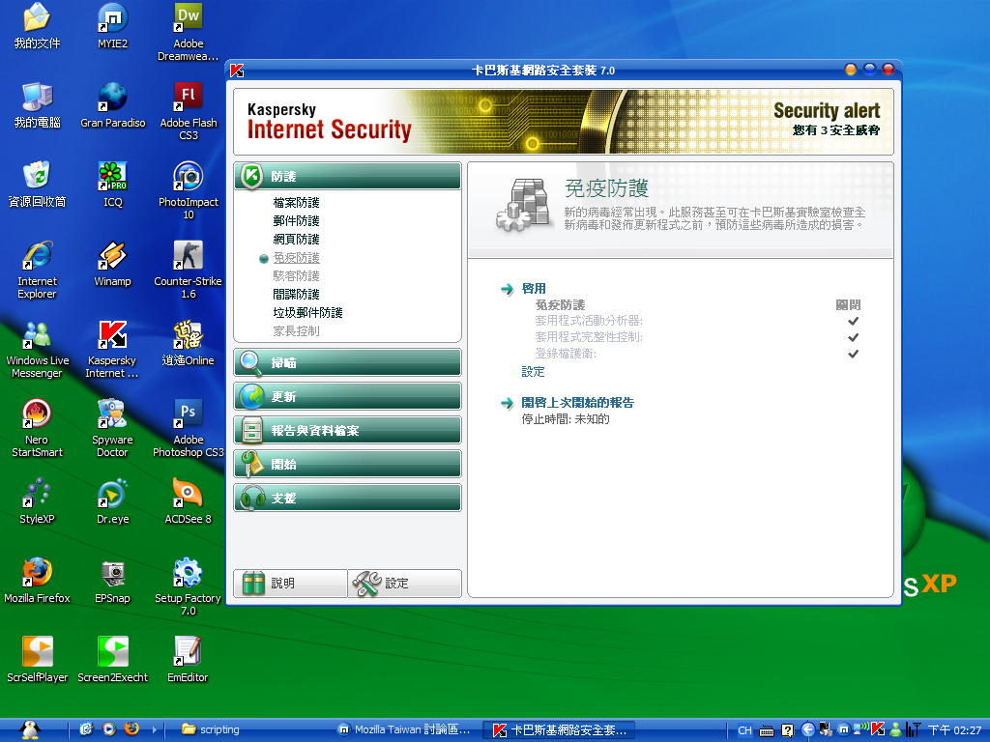The height and width of the screenshot is (742, 990).
Task: Open the 設定 settings button with tools icon
Action: pos(405,583)
